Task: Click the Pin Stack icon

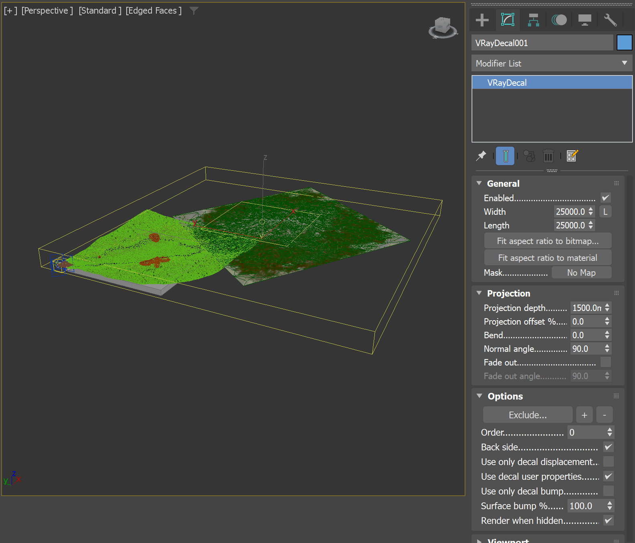Action: pyautogui.click(x=481, y=156)
